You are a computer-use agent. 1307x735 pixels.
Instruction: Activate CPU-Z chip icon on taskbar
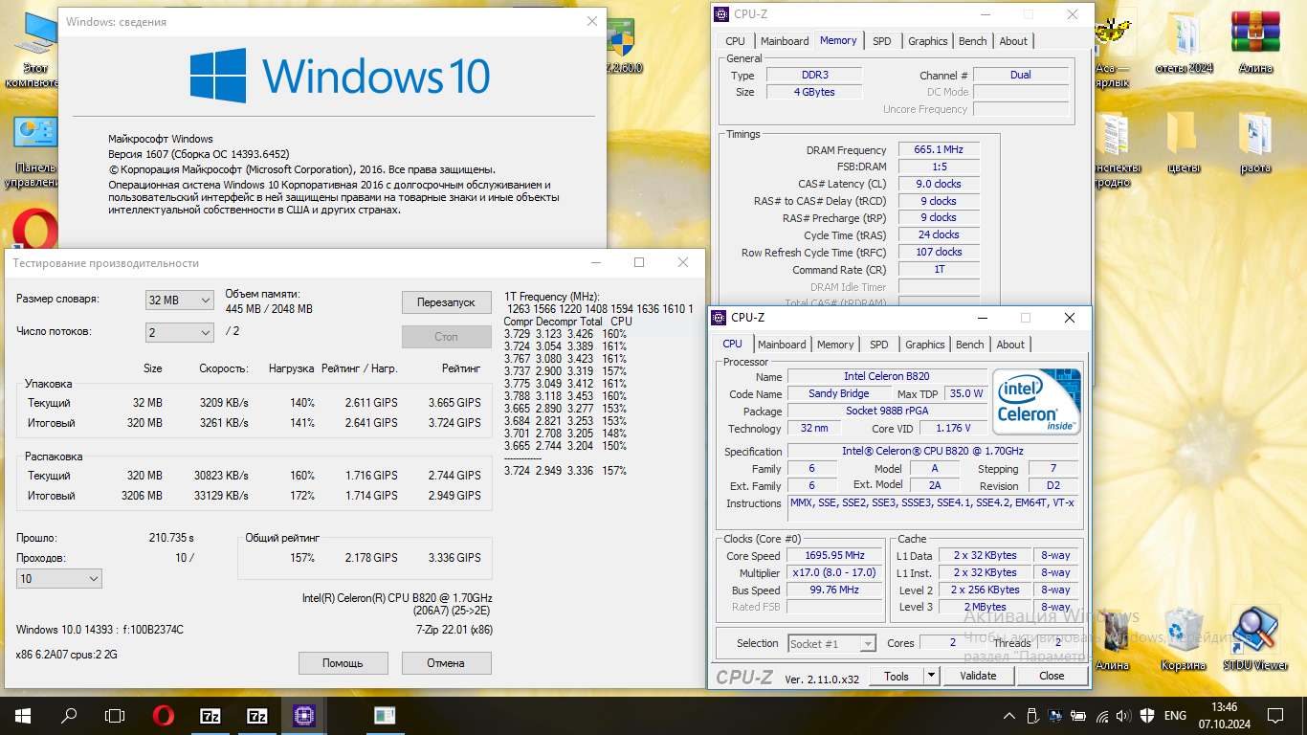click(304, 715)
